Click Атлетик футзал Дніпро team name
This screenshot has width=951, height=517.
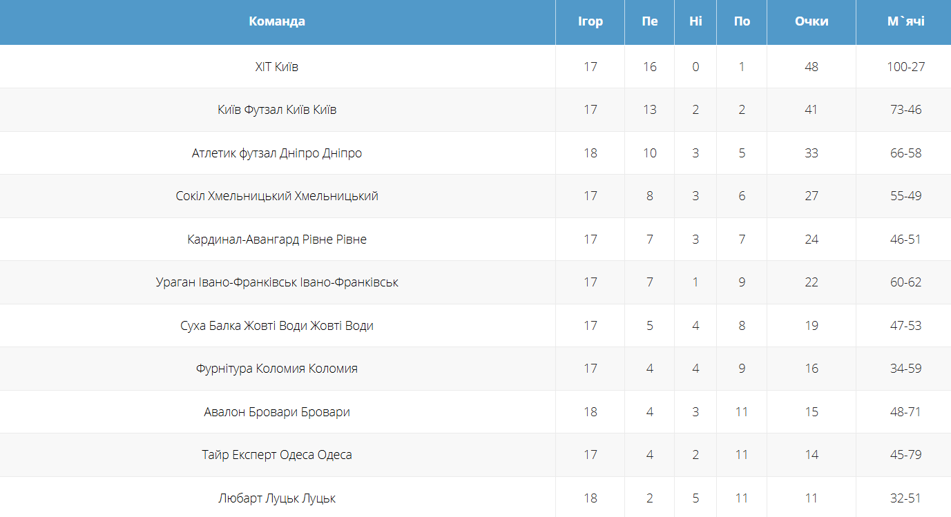[277, 153]
